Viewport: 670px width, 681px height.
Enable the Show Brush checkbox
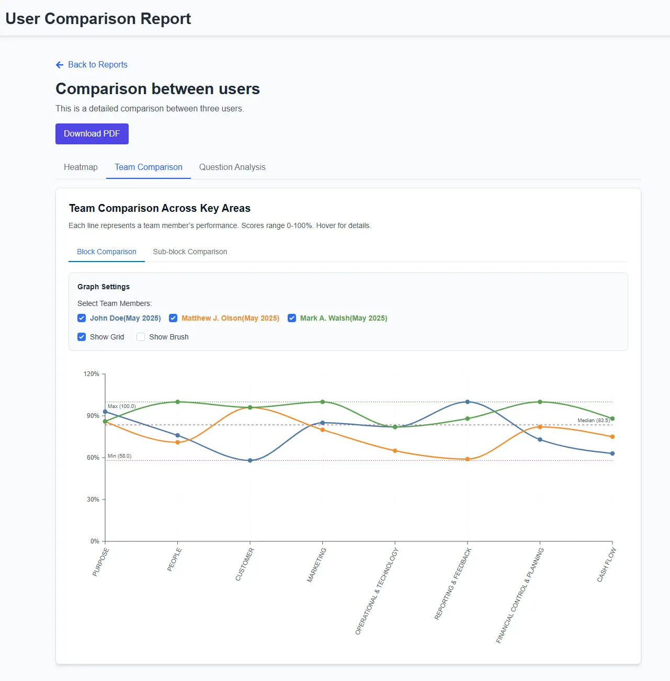click(x=141, y=337)
